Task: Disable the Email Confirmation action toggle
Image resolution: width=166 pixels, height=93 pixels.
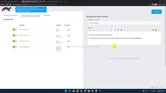Action: pyautogui.click(x=15, y=35)
